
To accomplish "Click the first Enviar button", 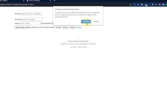I will tap(58, 27).
